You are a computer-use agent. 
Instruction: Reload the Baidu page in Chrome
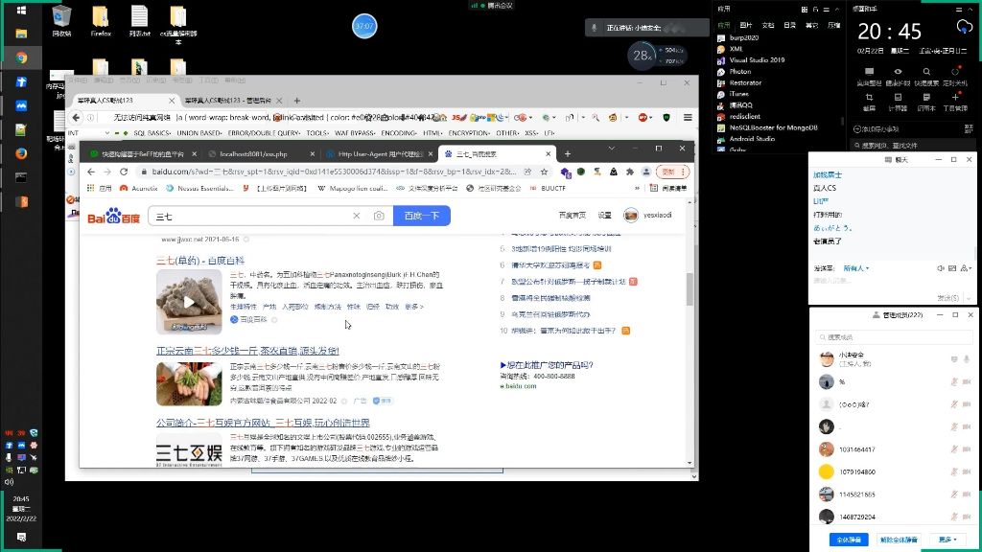(124, 172)
